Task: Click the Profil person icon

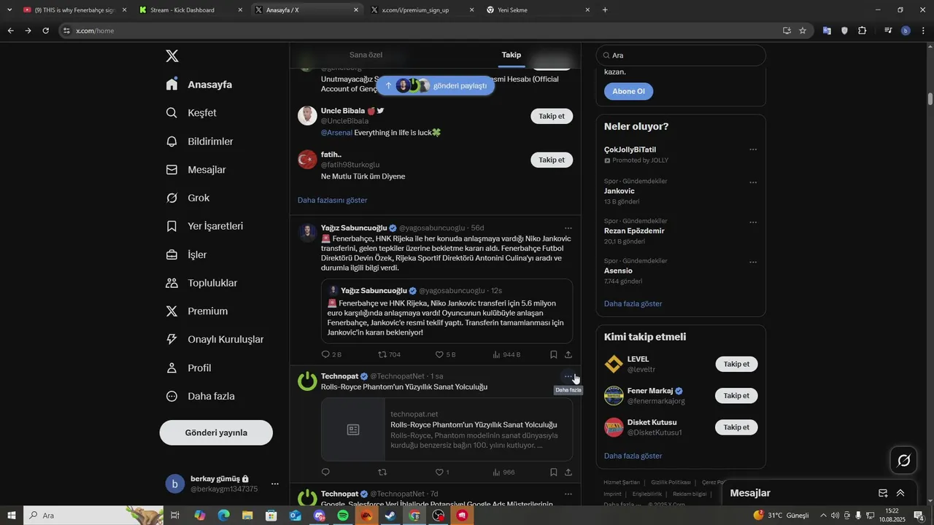Action: [172, 368]
